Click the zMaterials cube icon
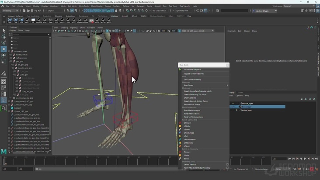The height and width of the screenshot is (180, 320). (x=180, y=143)
